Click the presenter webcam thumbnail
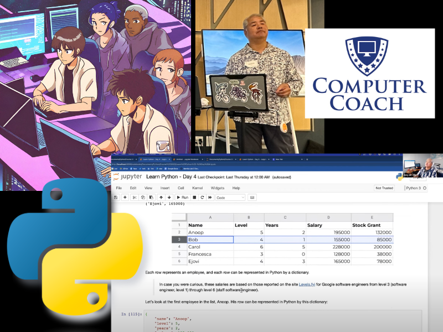The width and height of the screenshot is (443, 332). 423,165
